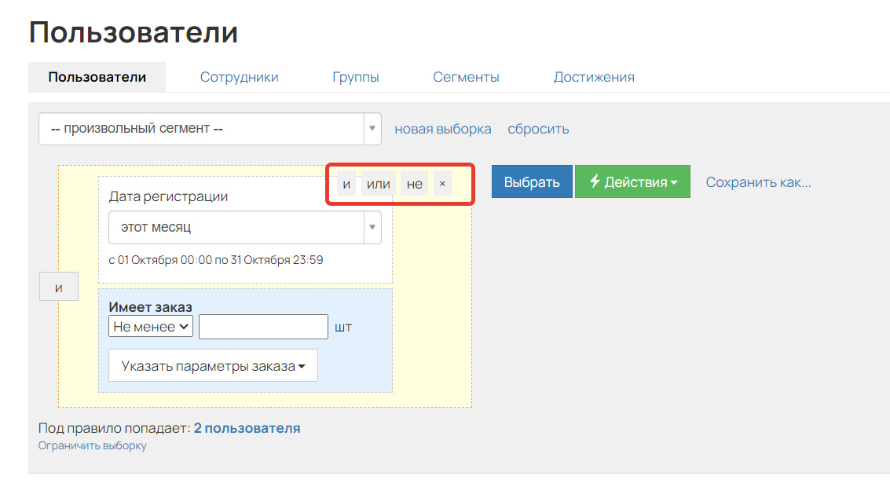Click the новая выборка link
This screenshot has width=890, height=487.
click(x=443, y=129)
